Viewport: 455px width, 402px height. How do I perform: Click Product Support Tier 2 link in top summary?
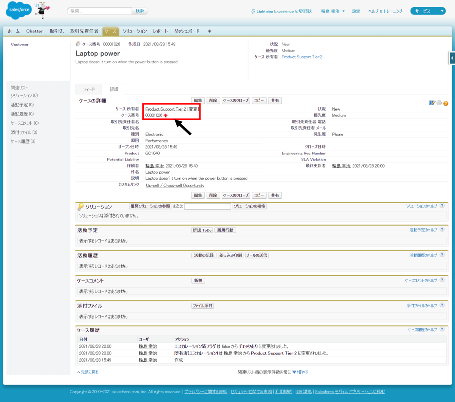coord(302,57)
